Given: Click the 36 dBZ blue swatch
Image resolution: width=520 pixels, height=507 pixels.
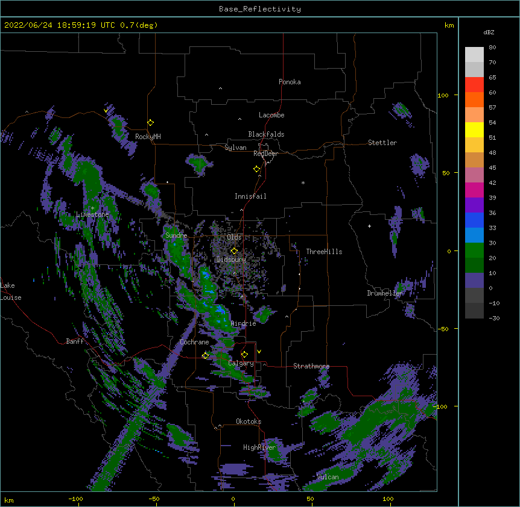Looking at the screenshot, I should (474, 220).
